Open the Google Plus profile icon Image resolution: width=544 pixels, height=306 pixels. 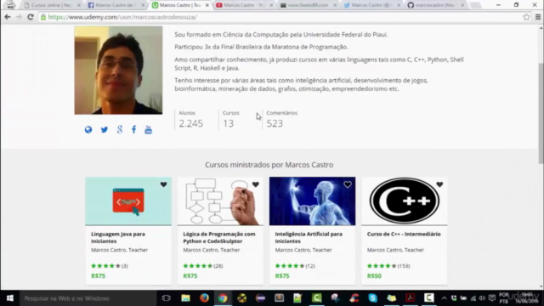tap(120, 130)
